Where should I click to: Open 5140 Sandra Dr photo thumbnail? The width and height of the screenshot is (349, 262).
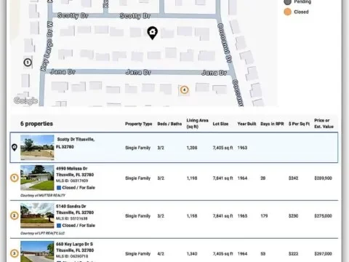click(37, 215)
